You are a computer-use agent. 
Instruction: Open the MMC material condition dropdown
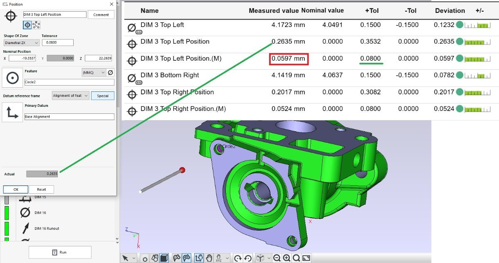click(x=94, y=73)
